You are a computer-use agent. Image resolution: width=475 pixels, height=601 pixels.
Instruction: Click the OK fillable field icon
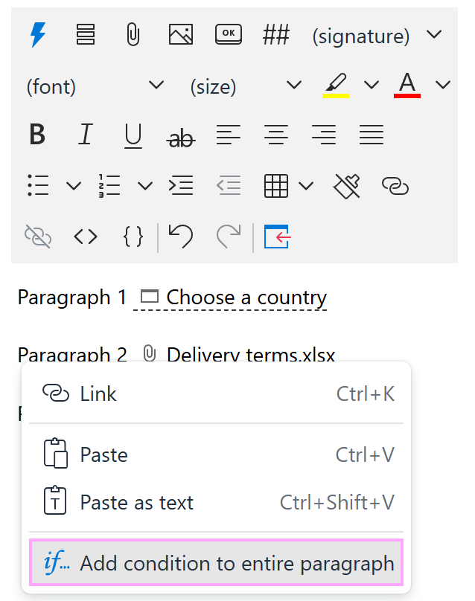point(228,34)
